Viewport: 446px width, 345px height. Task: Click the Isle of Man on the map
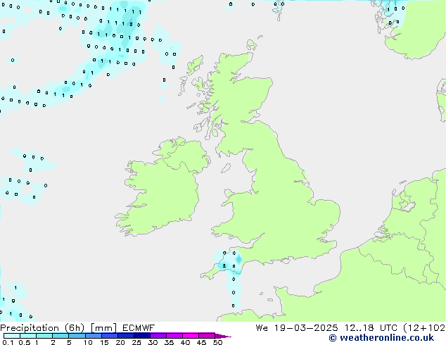[x=226, y=168]
